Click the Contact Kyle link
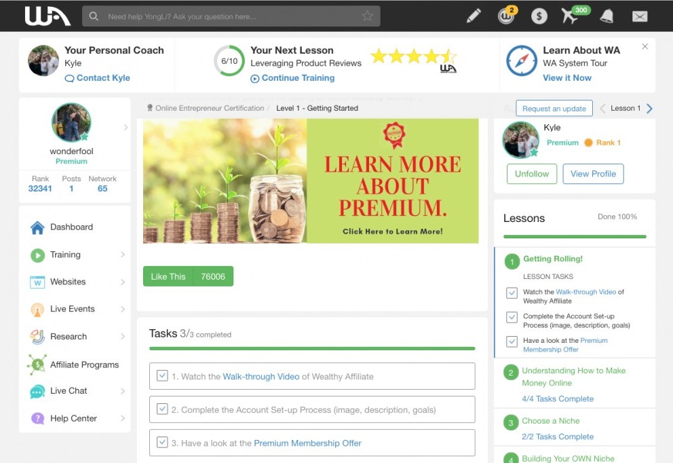 point(98,78)
